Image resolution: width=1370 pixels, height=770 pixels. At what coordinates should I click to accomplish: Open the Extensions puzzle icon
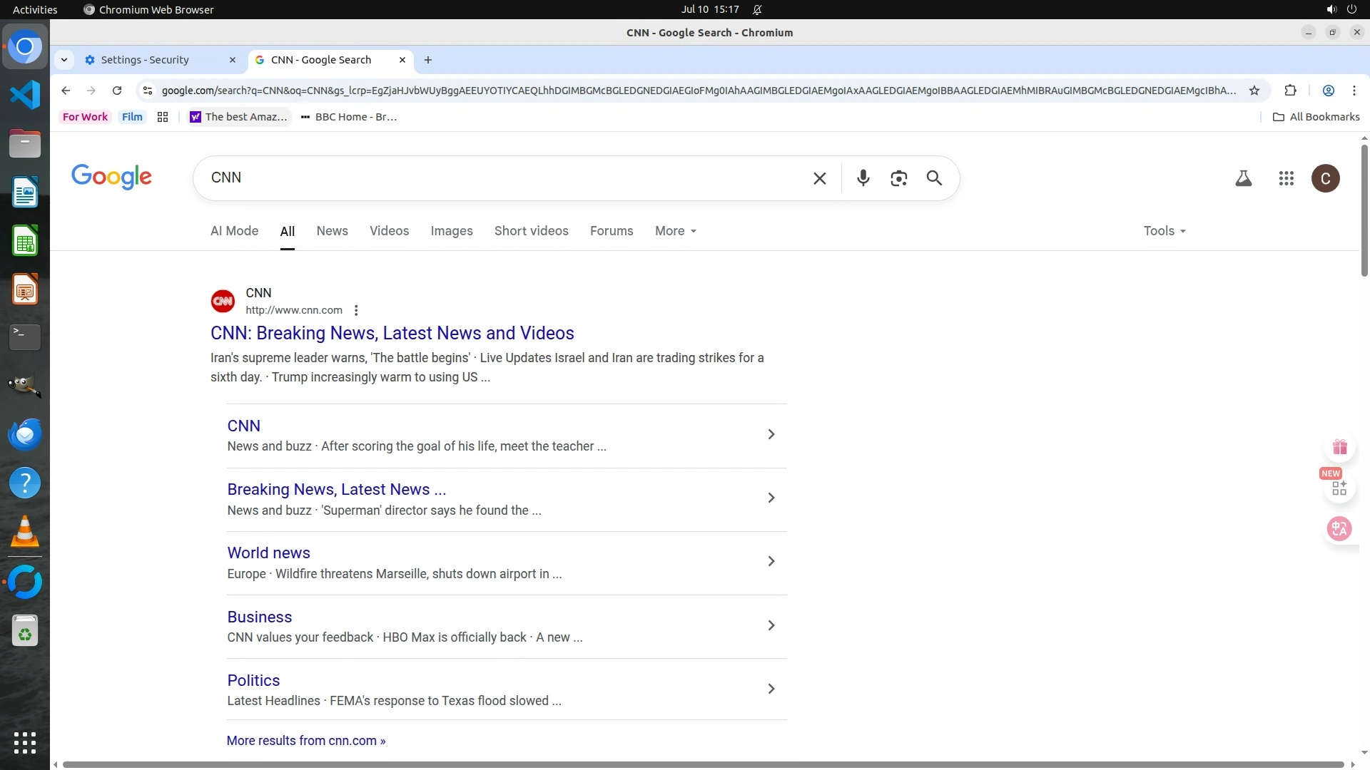click(1290, 91)
